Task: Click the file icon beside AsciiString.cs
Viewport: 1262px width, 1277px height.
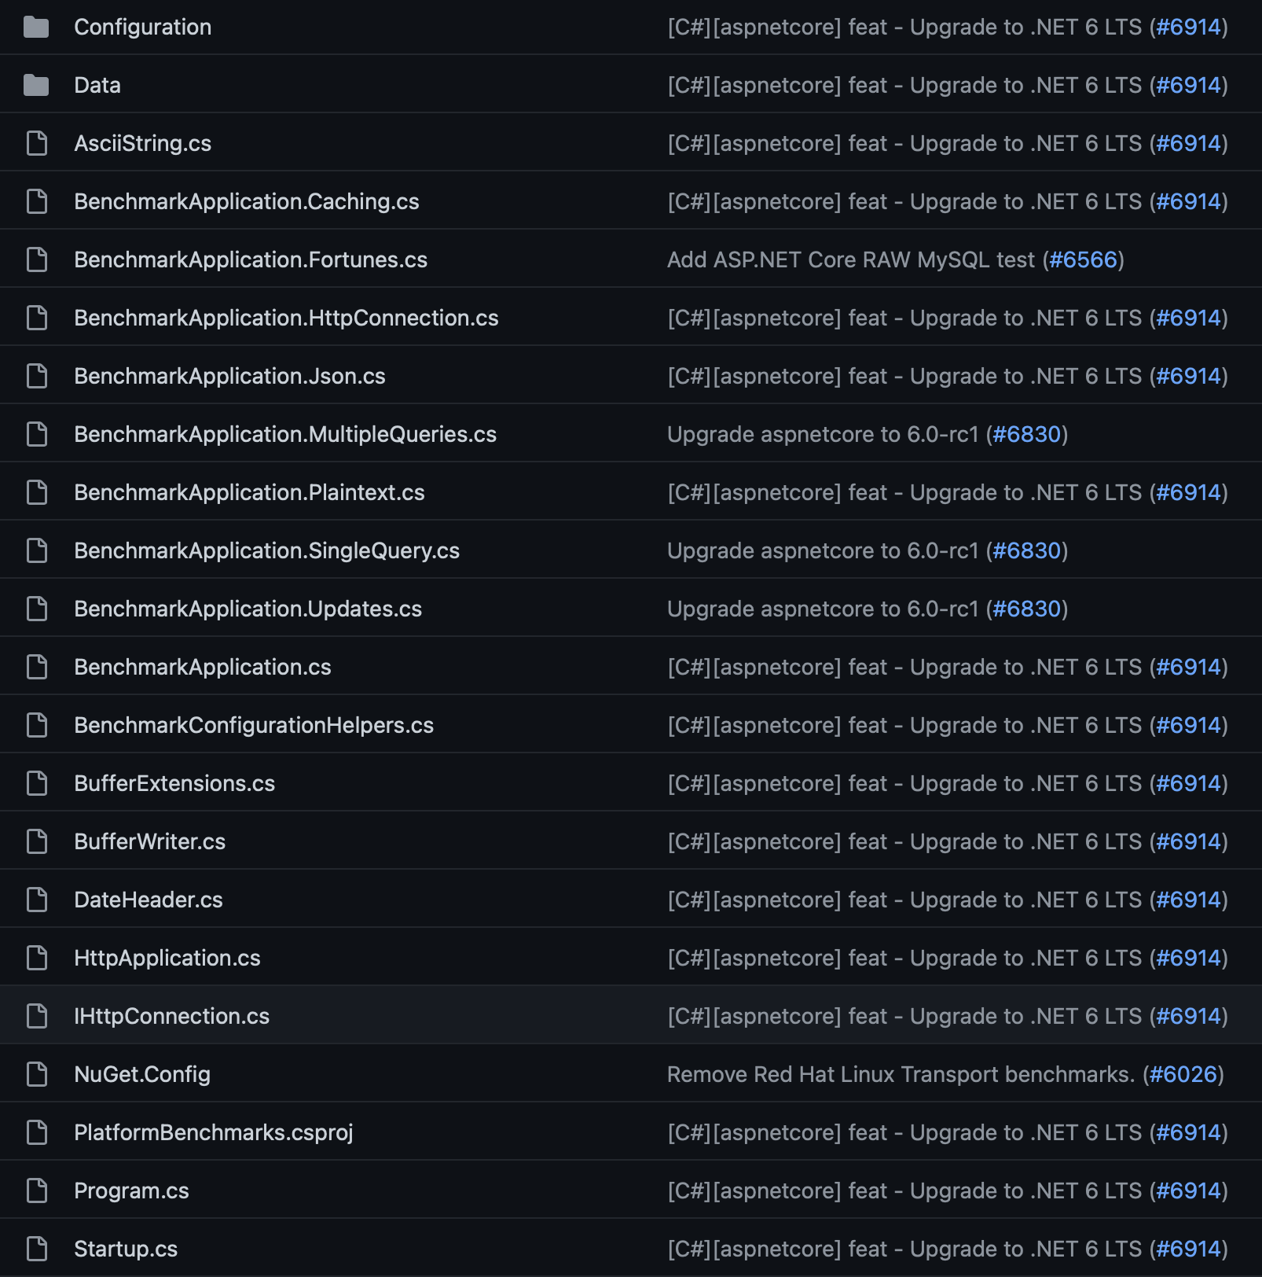Action: pyautogui.click(x=37, y=144)
